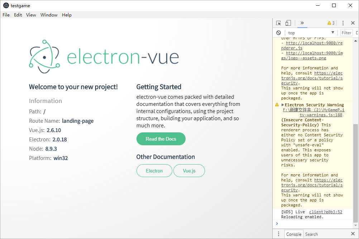The width and height of the screenshot is (359, 239).
Task: Expand more DevTools tabs chevron
Action: 302,23
